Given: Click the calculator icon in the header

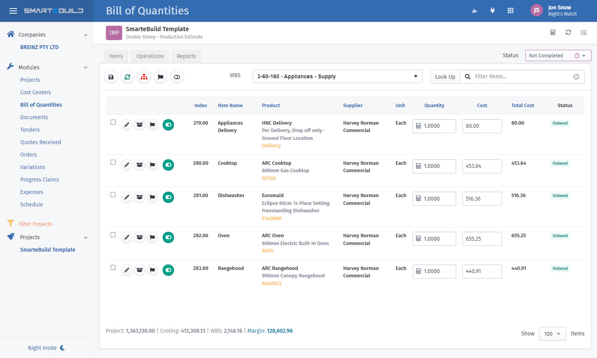Looking at the screenshot, I should click(553, 32).
